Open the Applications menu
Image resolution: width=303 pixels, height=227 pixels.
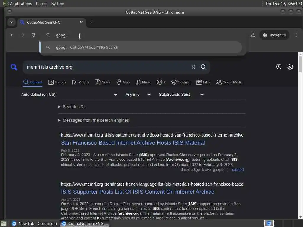pos(21,4)
